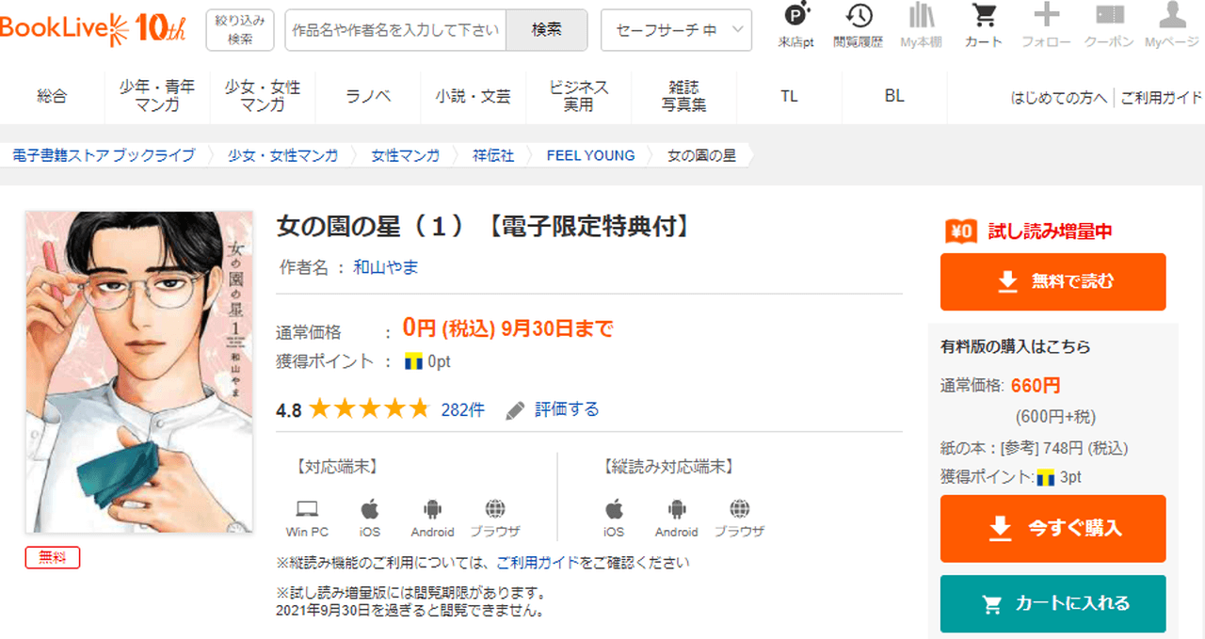
Task: Open the My本棚 bookshelf icon
Action: 921,17
